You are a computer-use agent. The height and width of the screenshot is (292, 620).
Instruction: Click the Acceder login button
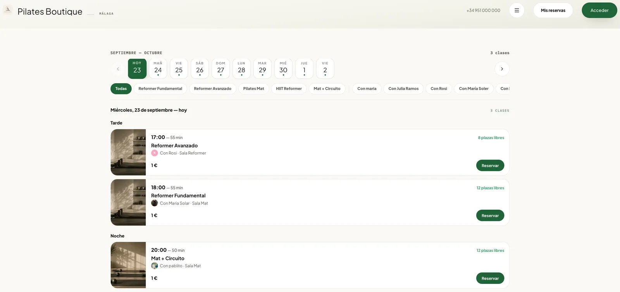599,10
